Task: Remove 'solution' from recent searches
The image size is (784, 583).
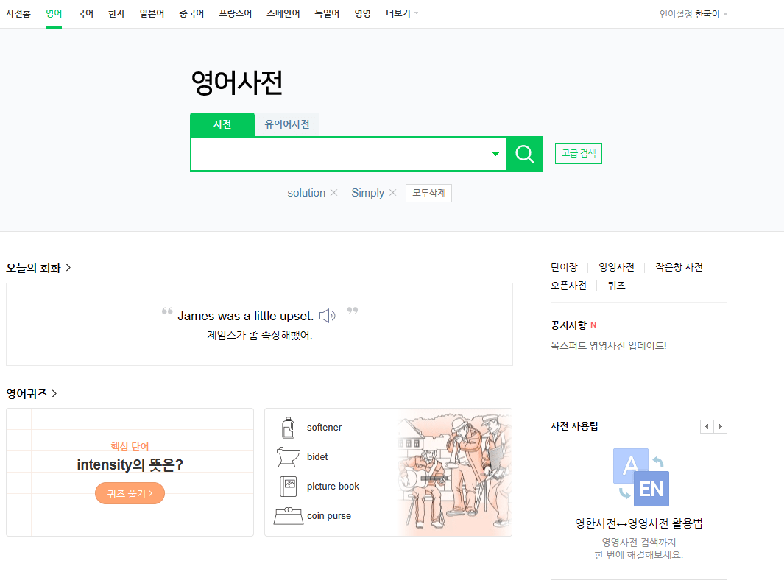Action: [333, 192]
